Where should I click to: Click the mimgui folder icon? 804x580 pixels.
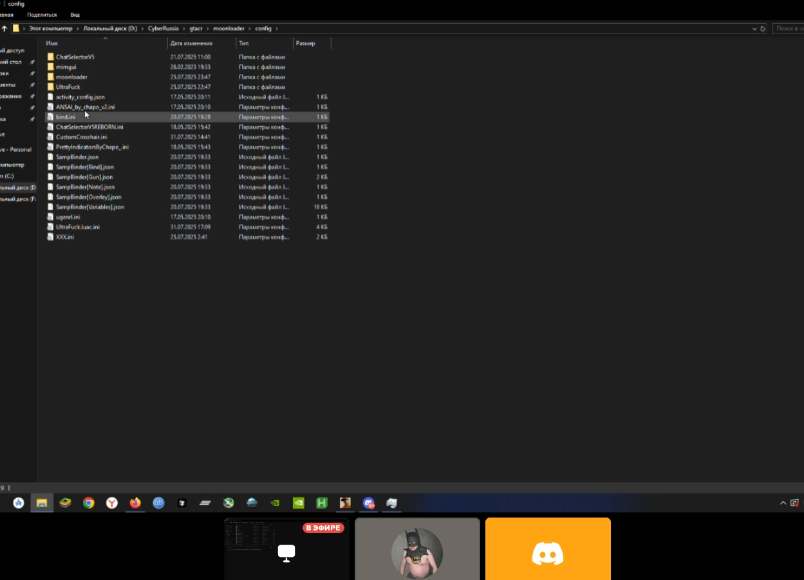[50, 67]
